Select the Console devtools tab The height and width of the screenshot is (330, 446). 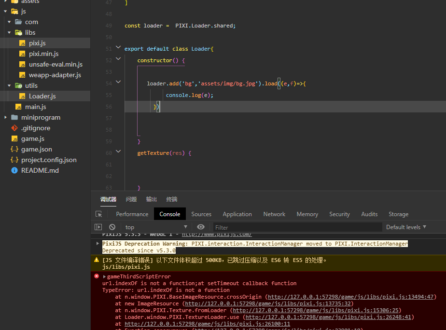170,214
